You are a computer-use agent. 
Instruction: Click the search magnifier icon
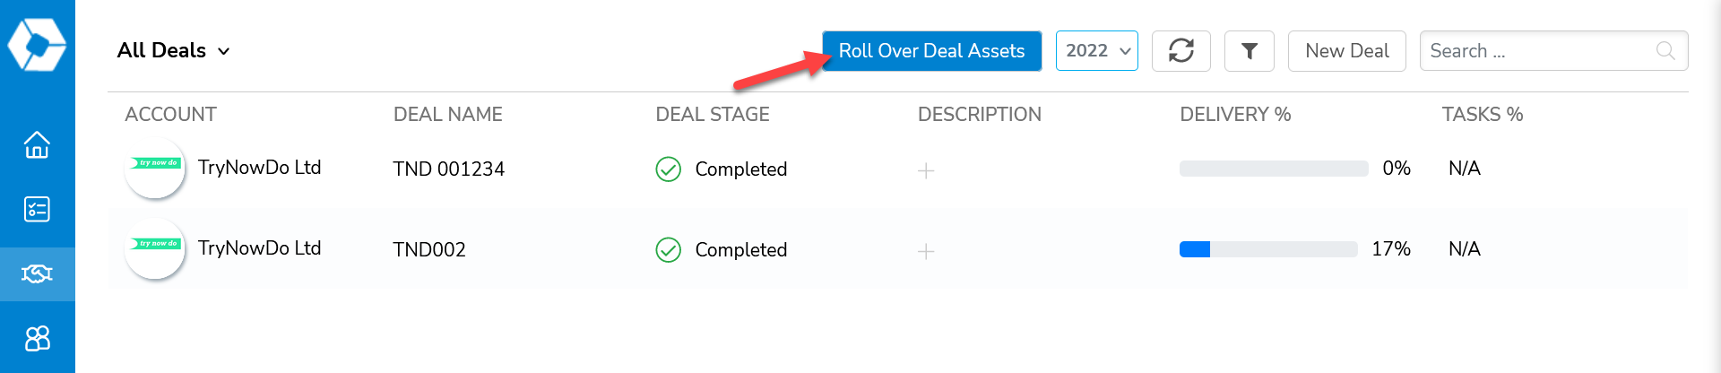coord(1665,51)
